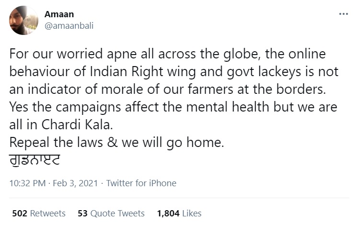Screen dimensions: 358x225
Task: Click the @amaanbali handle
Action: (69, 25)
